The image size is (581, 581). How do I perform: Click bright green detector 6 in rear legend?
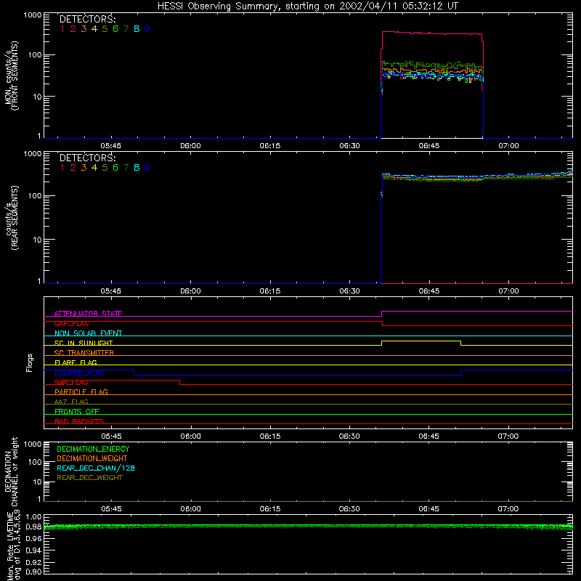click(x=115, y=168)
